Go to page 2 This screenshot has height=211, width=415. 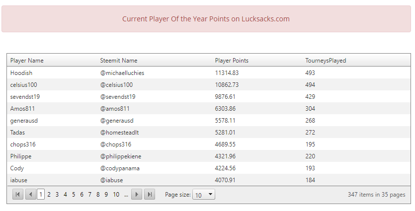49,195
